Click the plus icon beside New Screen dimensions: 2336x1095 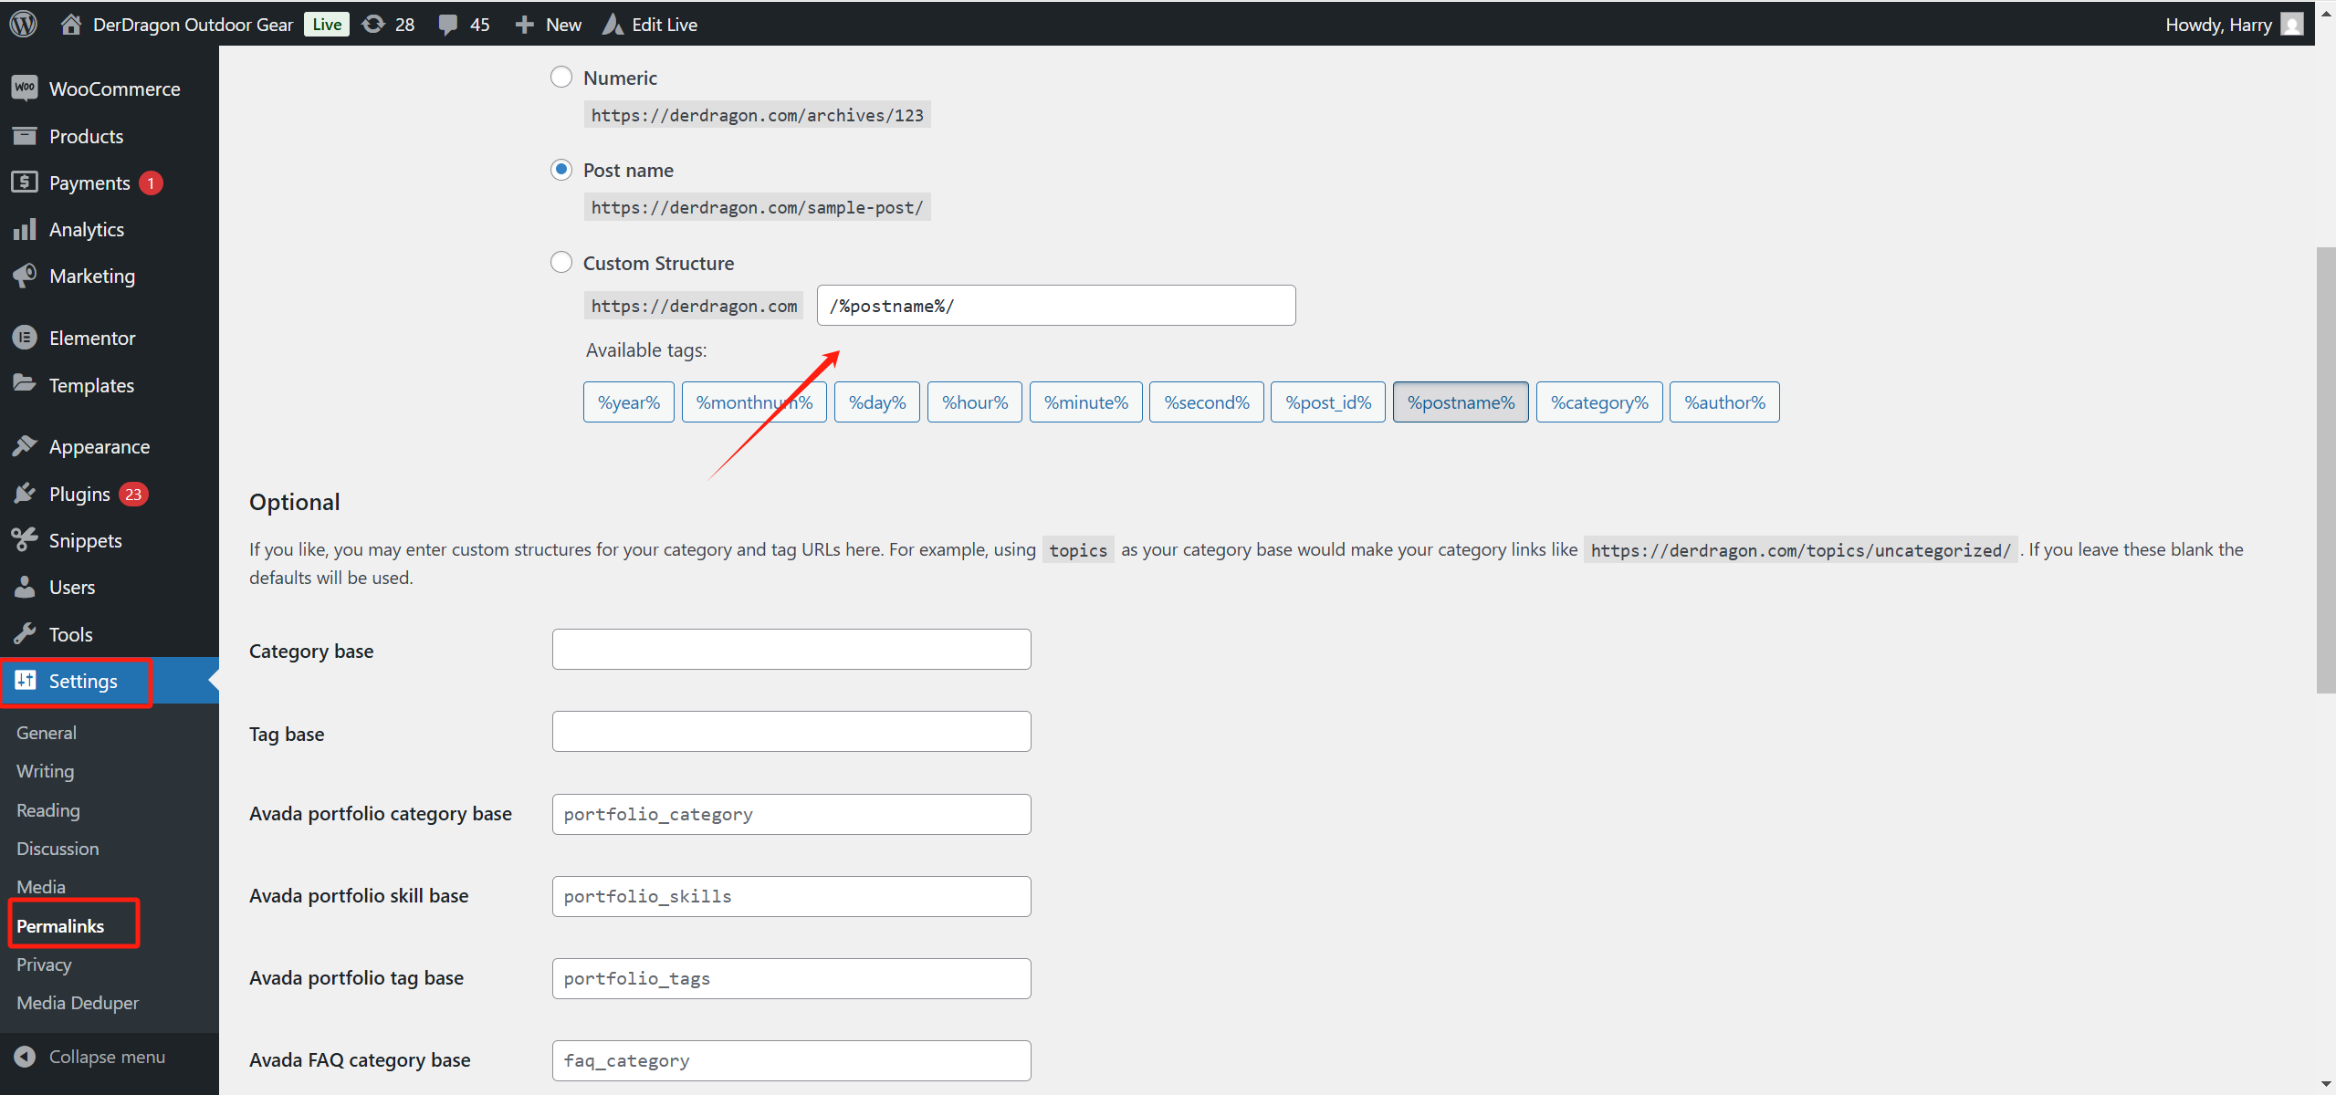[524, 25]
